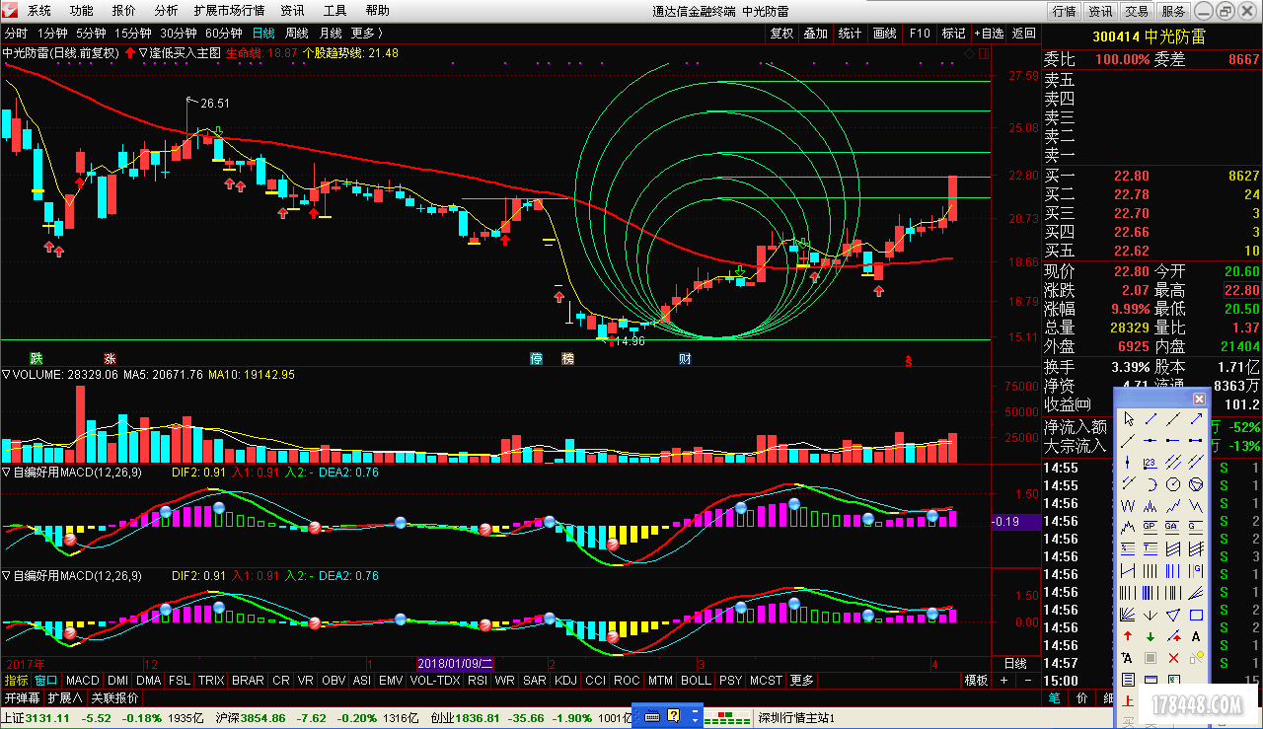Click the help question mark status icon
Viewport: 1263px width, 729px height.
click(674, 716)
